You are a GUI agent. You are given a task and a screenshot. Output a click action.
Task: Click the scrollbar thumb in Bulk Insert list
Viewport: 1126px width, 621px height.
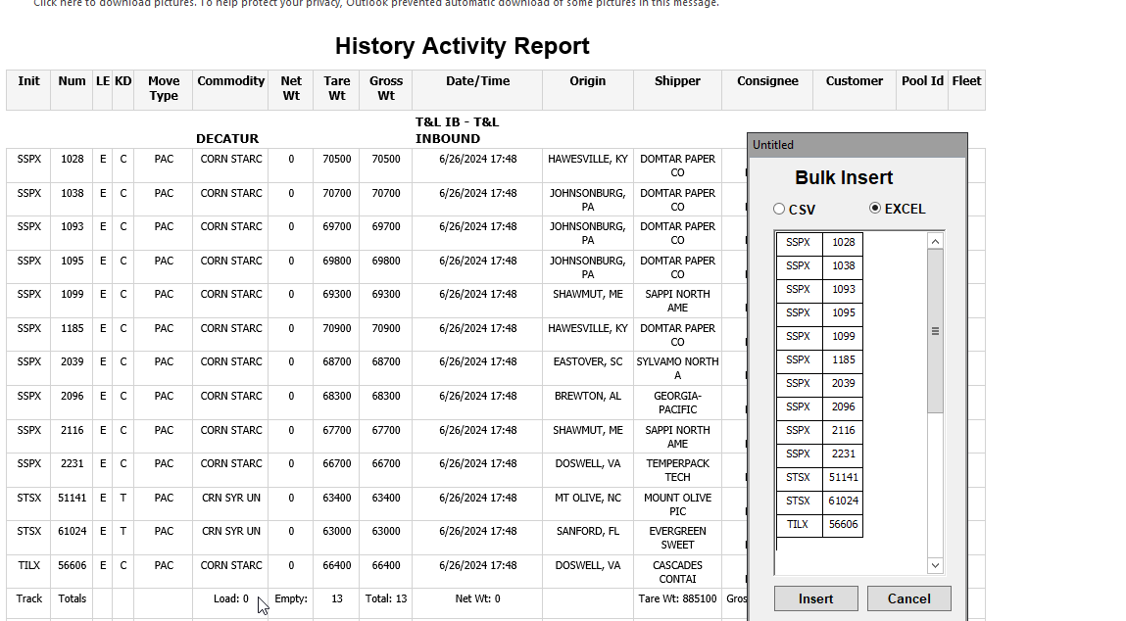click(x=935, y=331)
